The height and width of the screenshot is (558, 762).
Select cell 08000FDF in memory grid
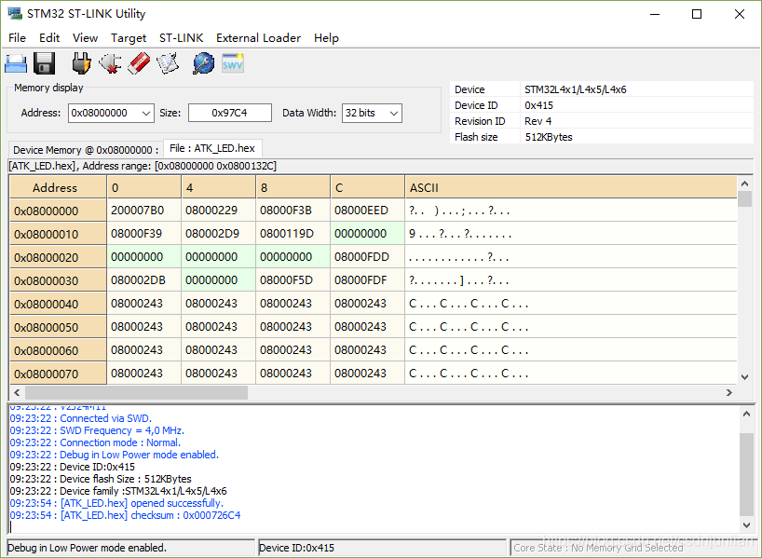click(x=367, y=280)
